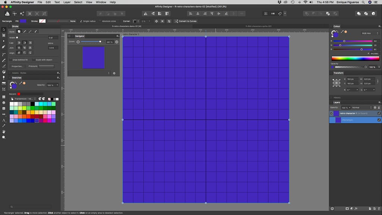
Task: Select the Pencil tool
Action: [x=4, y=60]
